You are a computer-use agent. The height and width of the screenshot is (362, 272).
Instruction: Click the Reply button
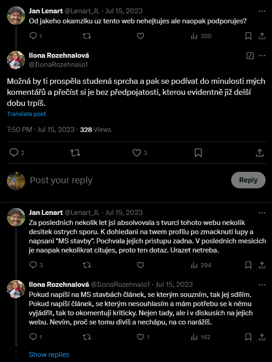click(x=248, y=180)
